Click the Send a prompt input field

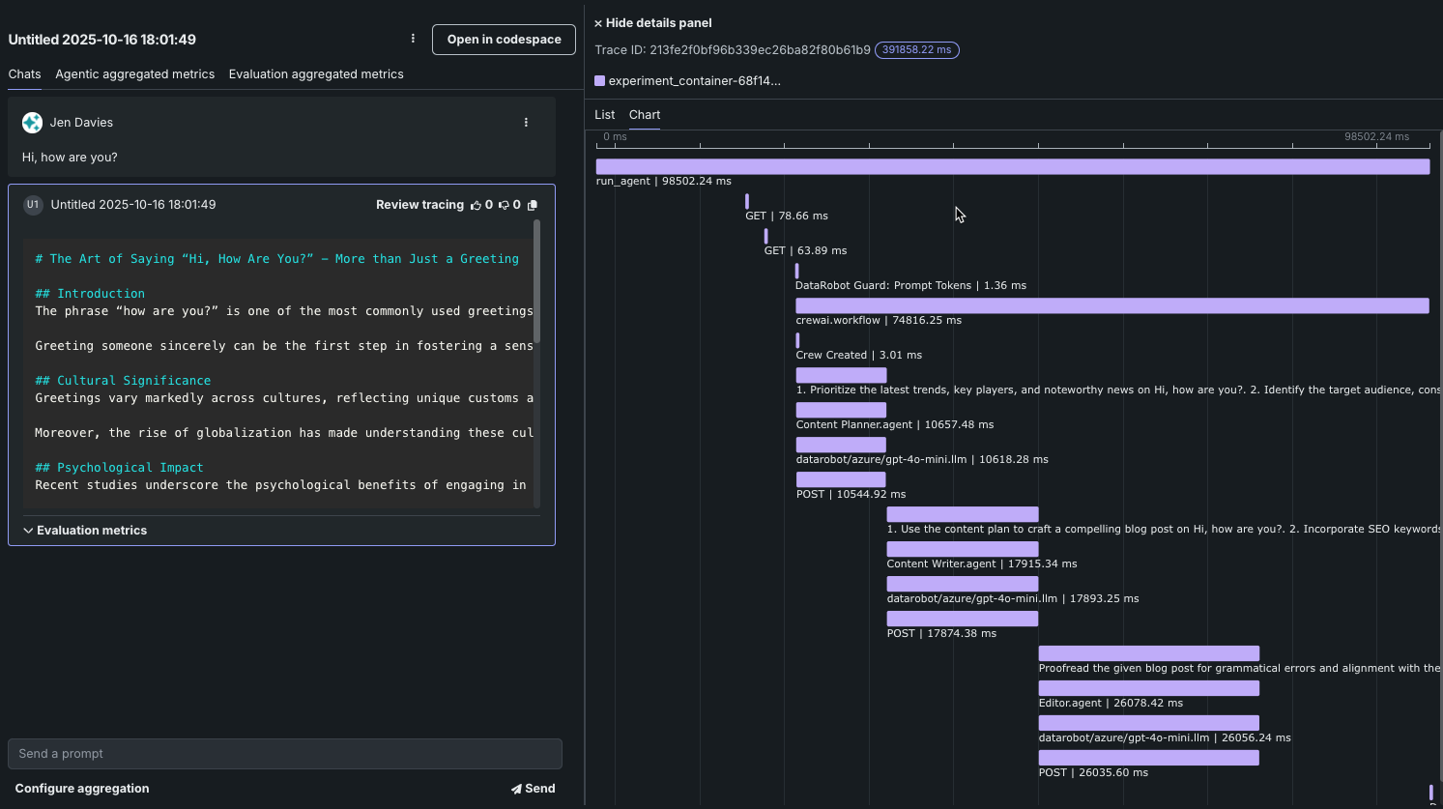pyautogui.click(x=284, y=754)
